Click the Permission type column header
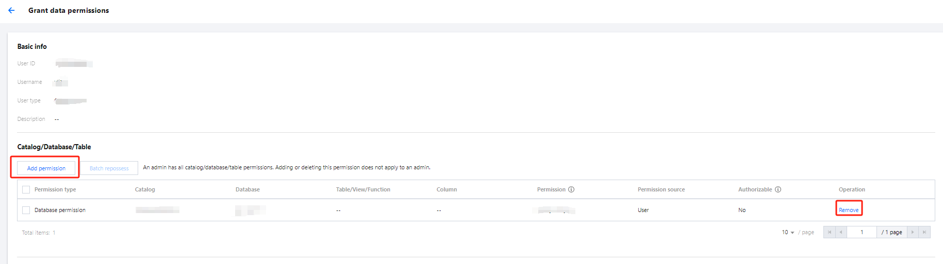The image size is (943, 264). tap(55, 189)
